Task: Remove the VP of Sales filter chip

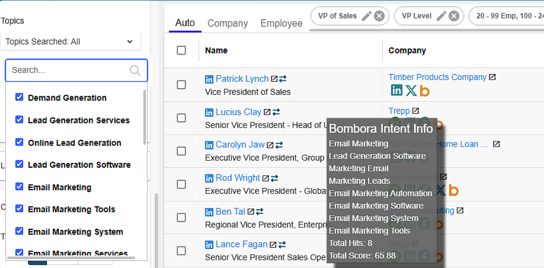Action: click(x=379, y=16)
